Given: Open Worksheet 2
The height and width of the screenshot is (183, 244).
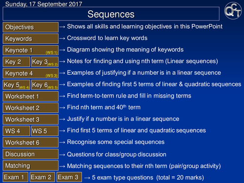Looking at the screenshot, I should coord(31,108).
